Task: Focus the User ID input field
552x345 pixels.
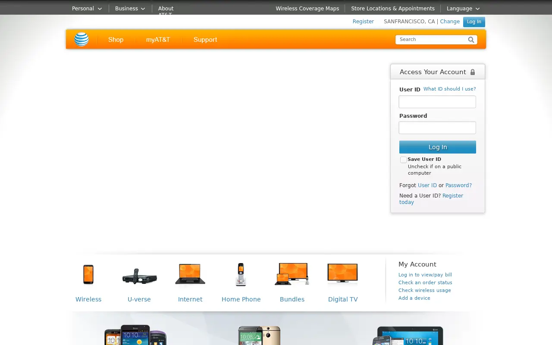Action: 437,102
